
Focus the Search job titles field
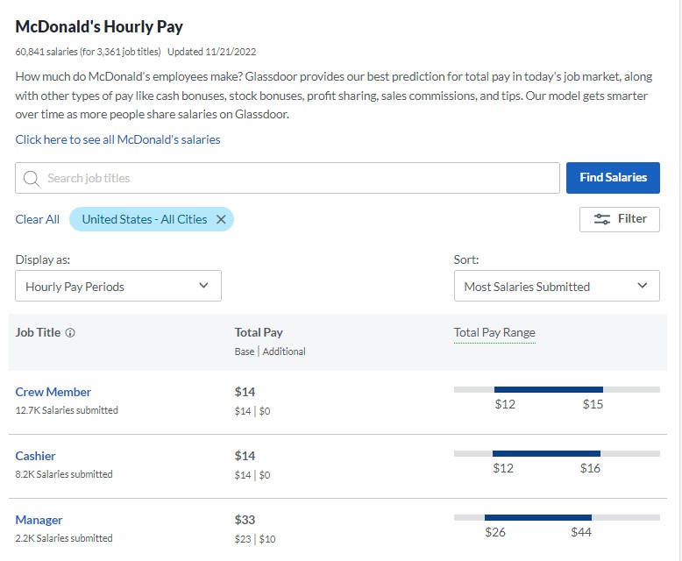(287, 178)
